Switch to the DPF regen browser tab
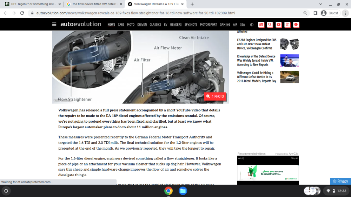 33,4
